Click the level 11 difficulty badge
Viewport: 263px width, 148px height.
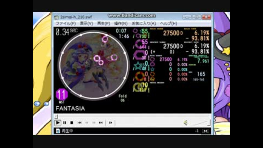pos(62,95)
